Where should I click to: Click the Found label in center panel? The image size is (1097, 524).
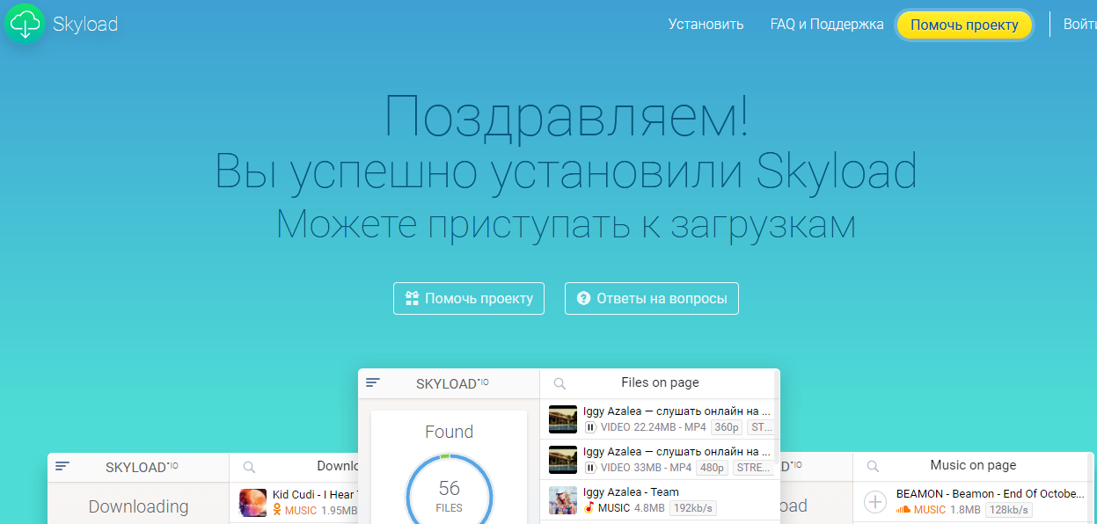[x=450, y=432]
